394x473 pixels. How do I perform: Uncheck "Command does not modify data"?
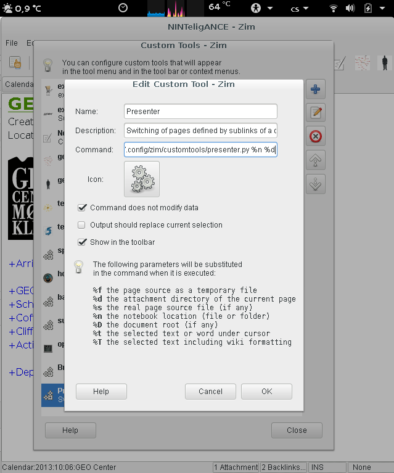pos(82,208)
